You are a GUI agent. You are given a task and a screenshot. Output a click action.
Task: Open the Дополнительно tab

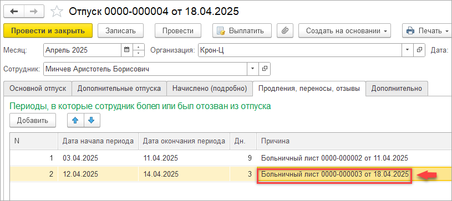[x=397, y=89]
